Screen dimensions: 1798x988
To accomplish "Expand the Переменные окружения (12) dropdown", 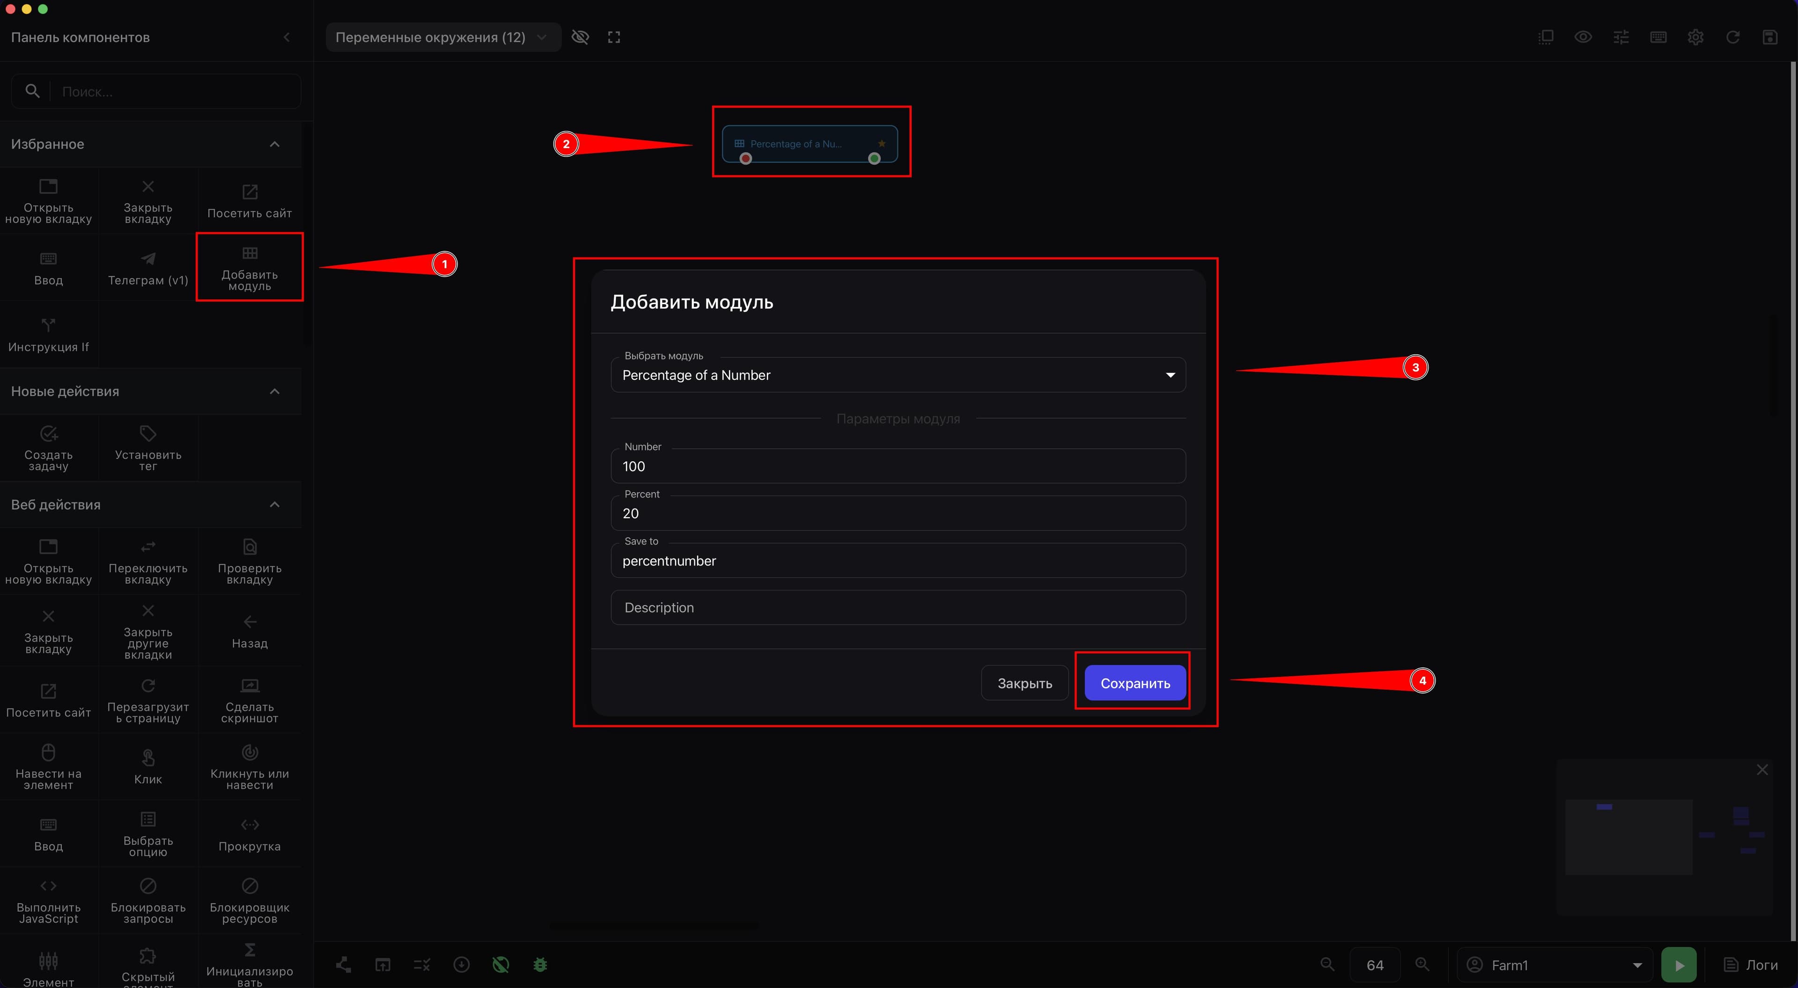I will point(442,37).
